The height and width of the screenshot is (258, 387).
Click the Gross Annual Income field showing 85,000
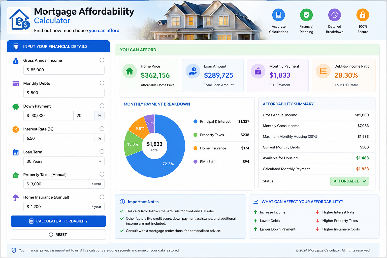(x=64, y=70)
